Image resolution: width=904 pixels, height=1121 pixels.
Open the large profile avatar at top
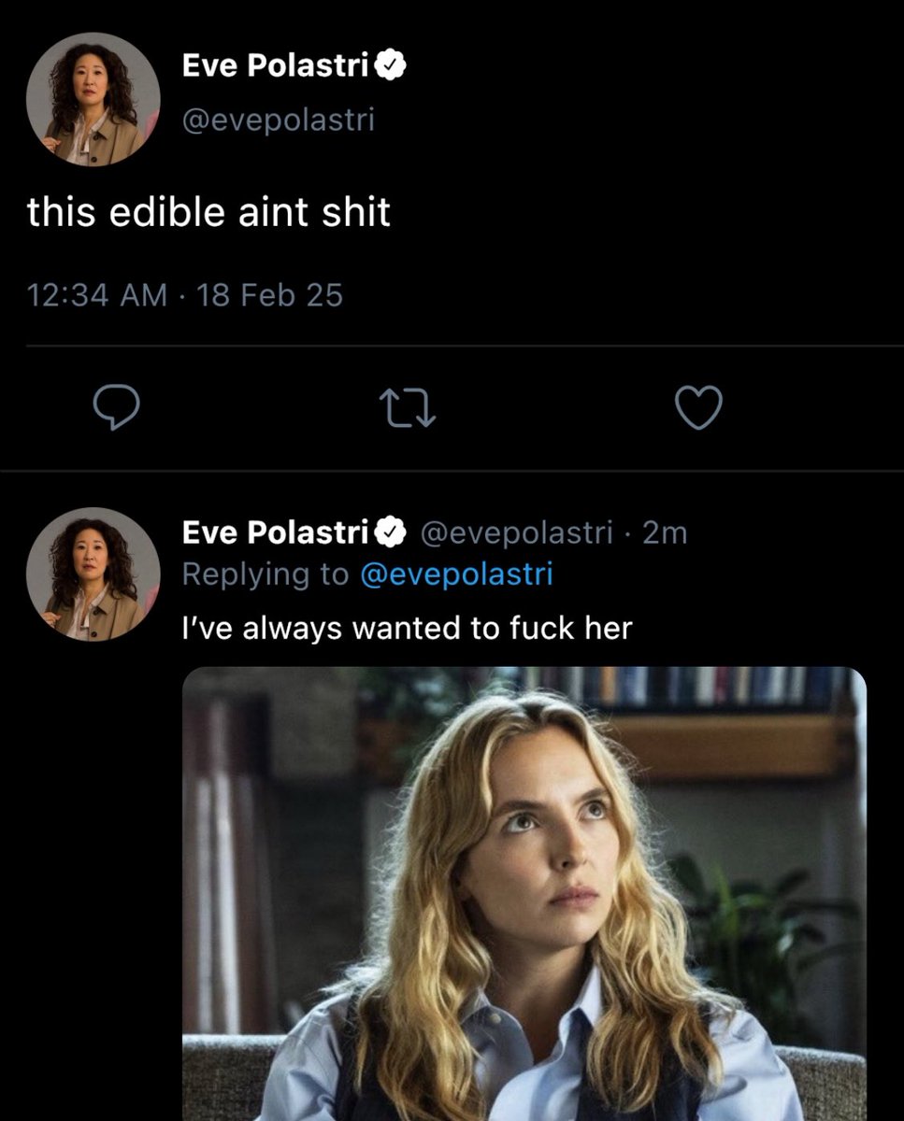93,99
